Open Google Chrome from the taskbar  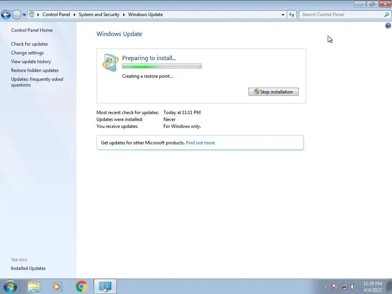tap(81, 286)
